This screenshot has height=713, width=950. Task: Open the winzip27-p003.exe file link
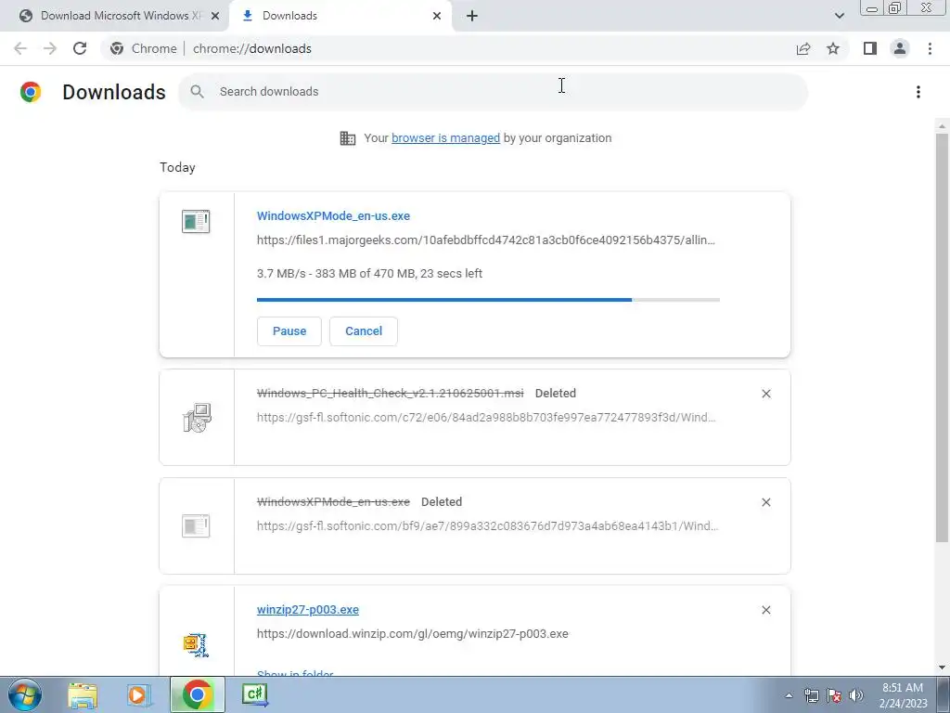[308, 610]
